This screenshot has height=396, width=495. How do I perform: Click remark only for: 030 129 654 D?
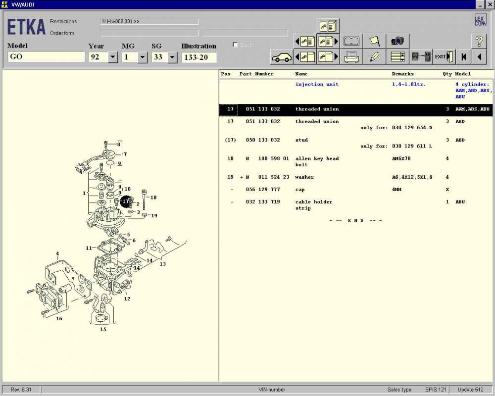[x=396, y=128]
